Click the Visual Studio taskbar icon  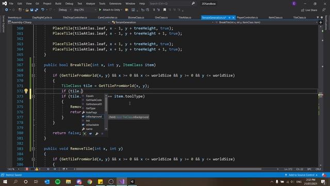click(x=122, y=181)
